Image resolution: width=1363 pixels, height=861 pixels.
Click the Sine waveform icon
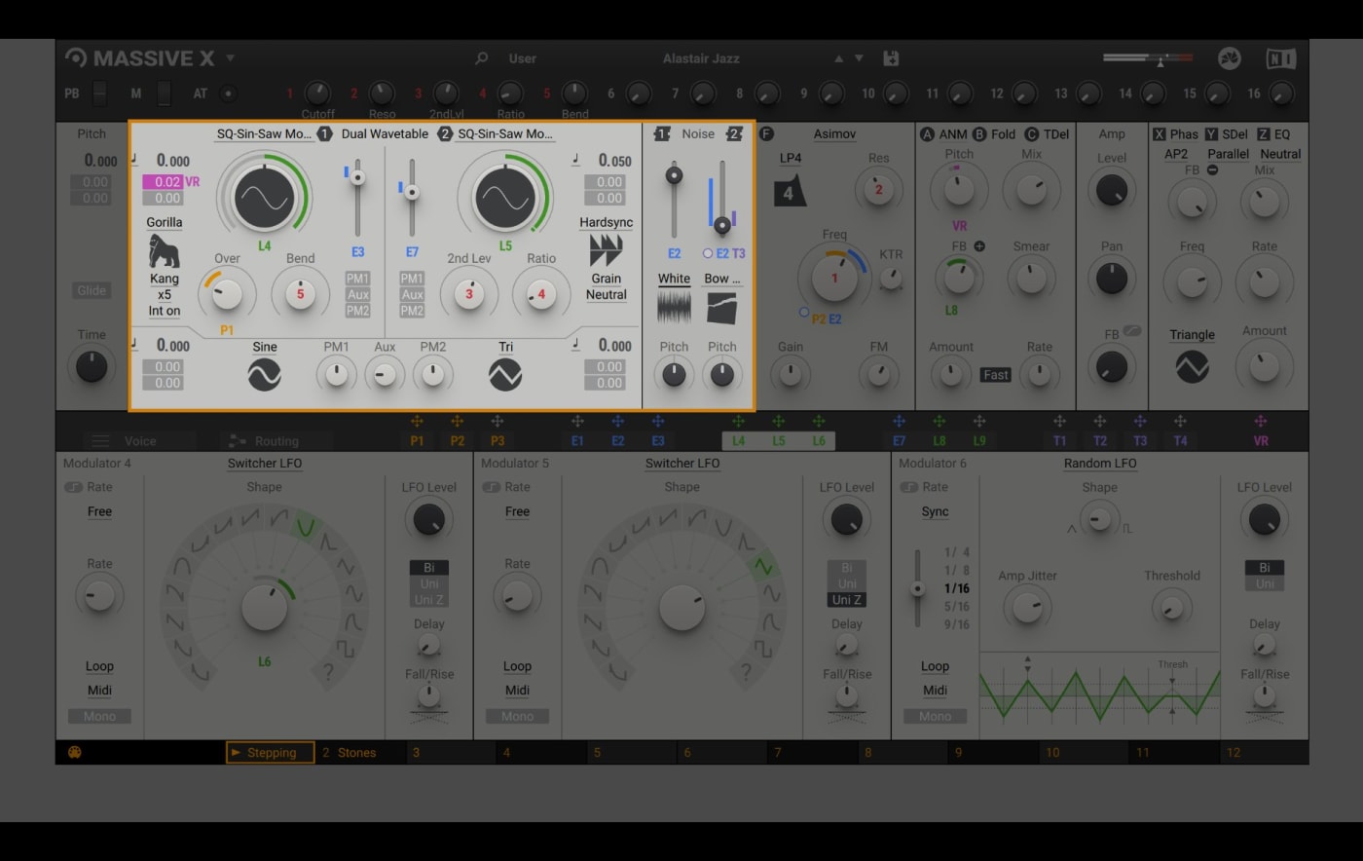point(264,374)
